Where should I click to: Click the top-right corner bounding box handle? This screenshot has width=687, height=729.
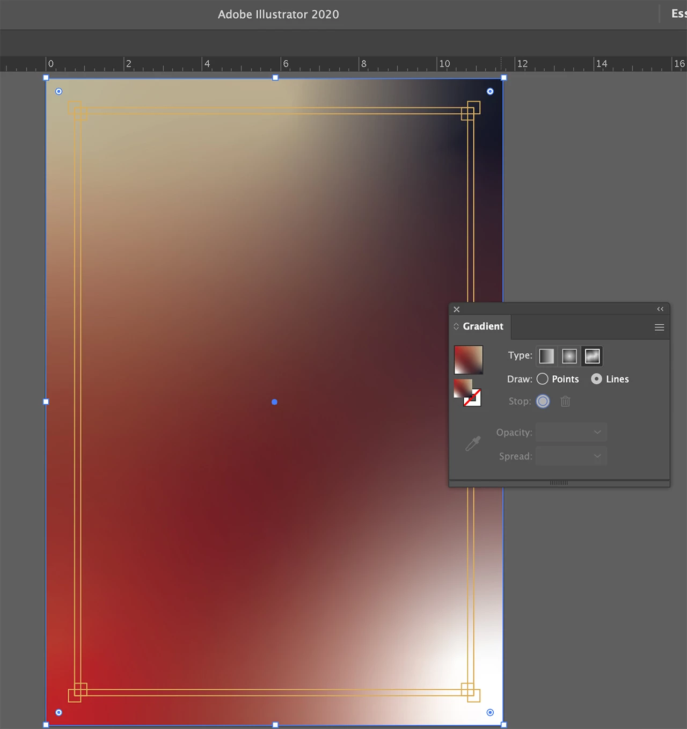[504, 78]
